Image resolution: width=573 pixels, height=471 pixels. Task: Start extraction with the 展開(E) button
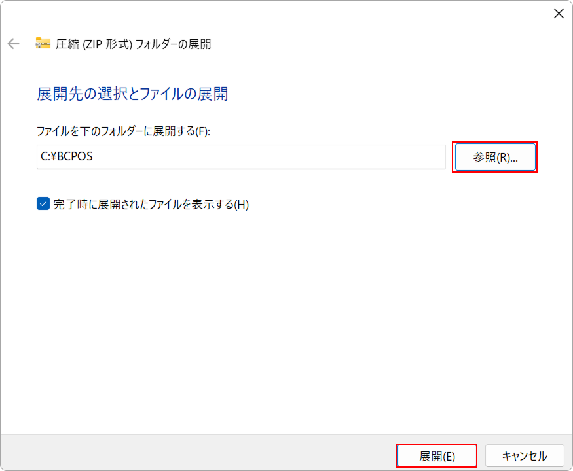437,456
